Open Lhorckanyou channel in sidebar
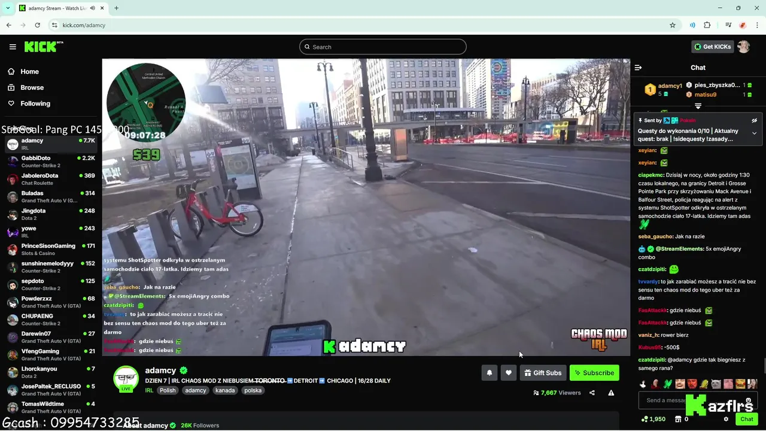The image size is (766, 431). coord(51,372)
